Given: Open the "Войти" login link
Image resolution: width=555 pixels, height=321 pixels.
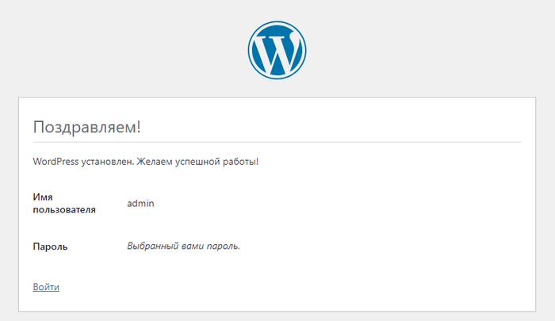Looking at the screenshot, I should tap(46, 287).
